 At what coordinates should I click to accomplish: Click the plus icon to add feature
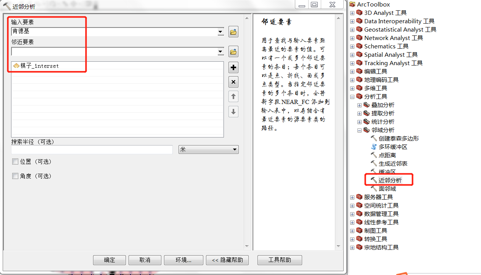click(x=233, y=68)
